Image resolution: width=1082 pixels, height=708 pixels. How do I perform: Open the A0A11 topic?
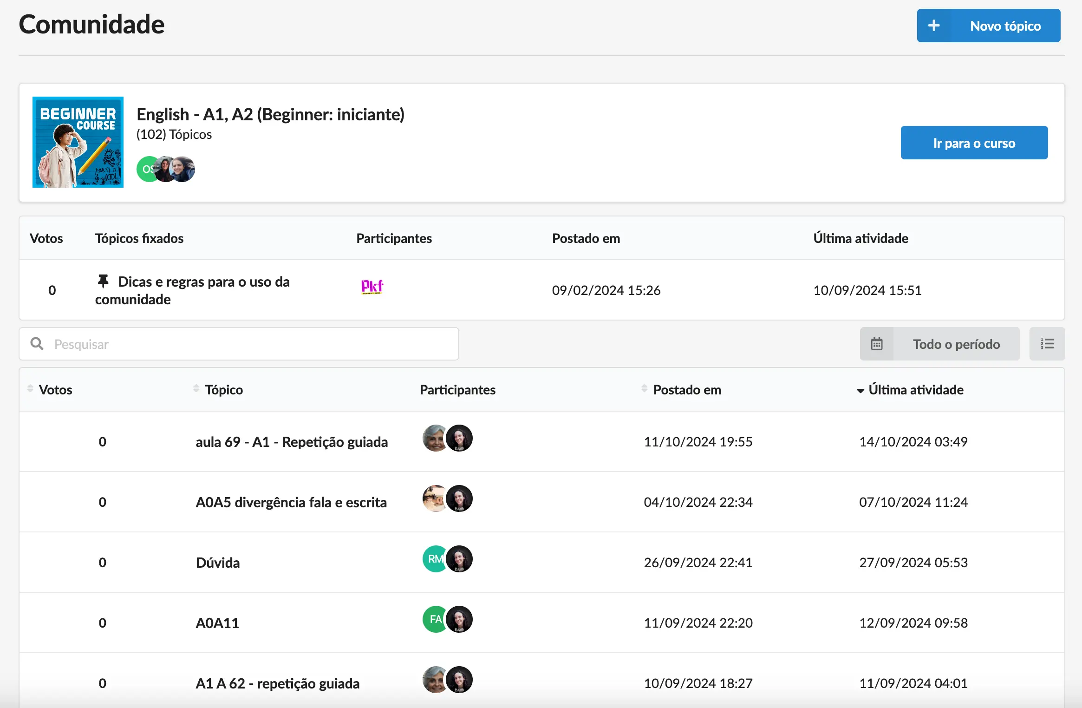point(217,623)
